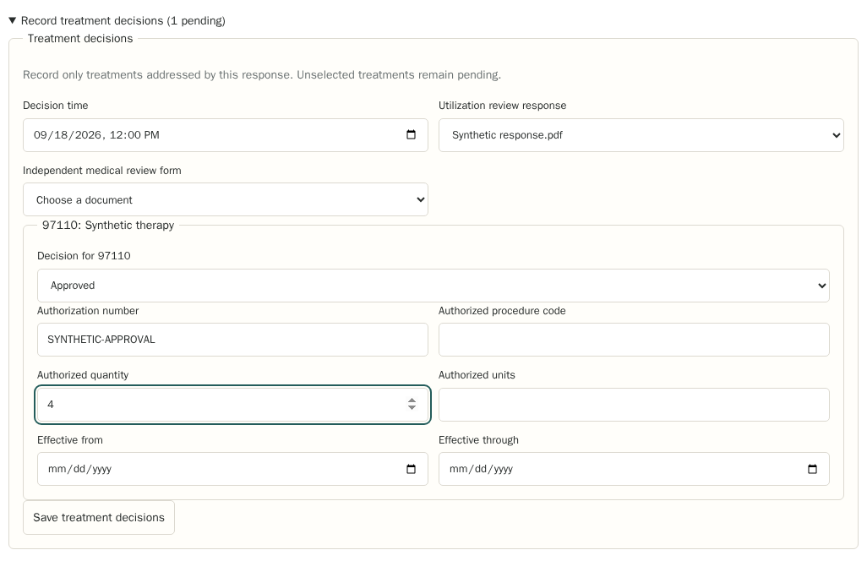Image resolution: width=867 pixels, height=561 pixels.
Task: Click the Effective from date field
Action: coord(232,469)
